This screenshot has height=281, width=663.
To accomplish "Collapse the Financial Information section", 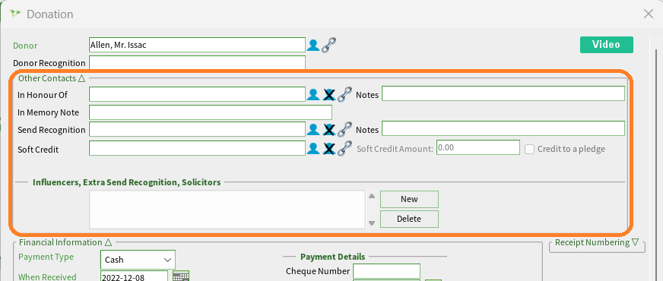I will pyautogui.click(x=108, y=242).
